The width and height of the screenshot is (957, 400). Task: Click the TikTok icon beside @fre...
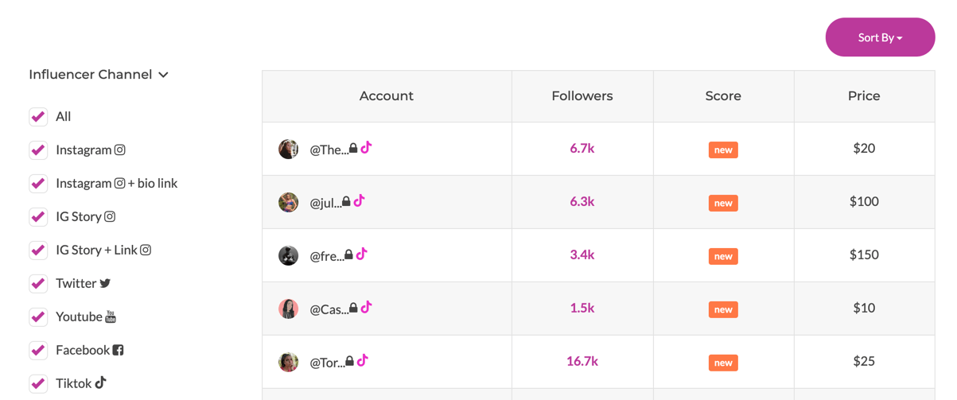[x=361, y=254]
